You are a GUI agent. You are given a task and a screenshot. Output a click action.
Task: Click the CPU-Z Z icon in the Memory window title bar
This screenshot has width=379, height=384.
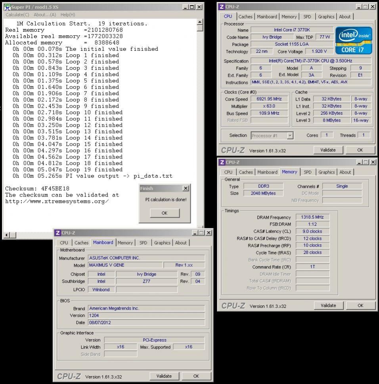point(222,162)
